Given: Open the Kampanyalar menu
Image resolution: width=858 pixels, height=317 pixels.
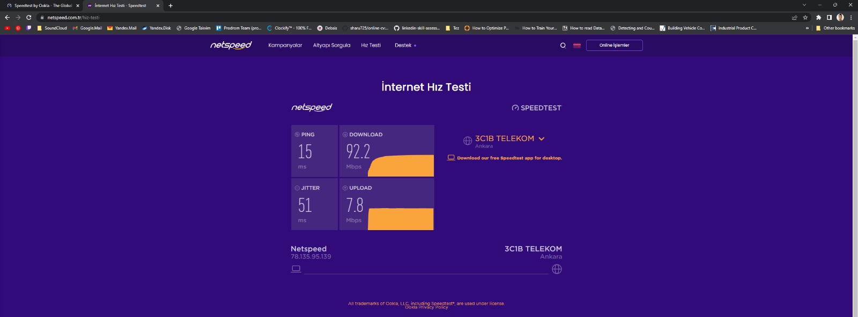Looking at the screenshot, I should tap(285, 46).
